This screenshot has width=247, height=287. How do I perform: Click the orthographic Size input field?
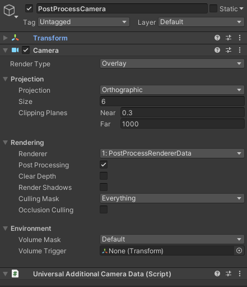(x=172, y=102)
